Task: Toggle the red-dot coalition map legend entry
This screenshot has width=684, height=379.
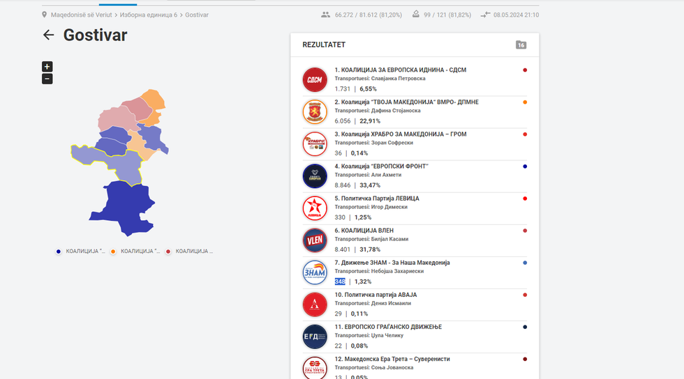Action: 189,252
